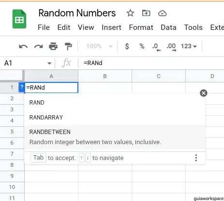
Task: Star the Random Numbers document
Action: pyautogui.click(x=130, y=13)
